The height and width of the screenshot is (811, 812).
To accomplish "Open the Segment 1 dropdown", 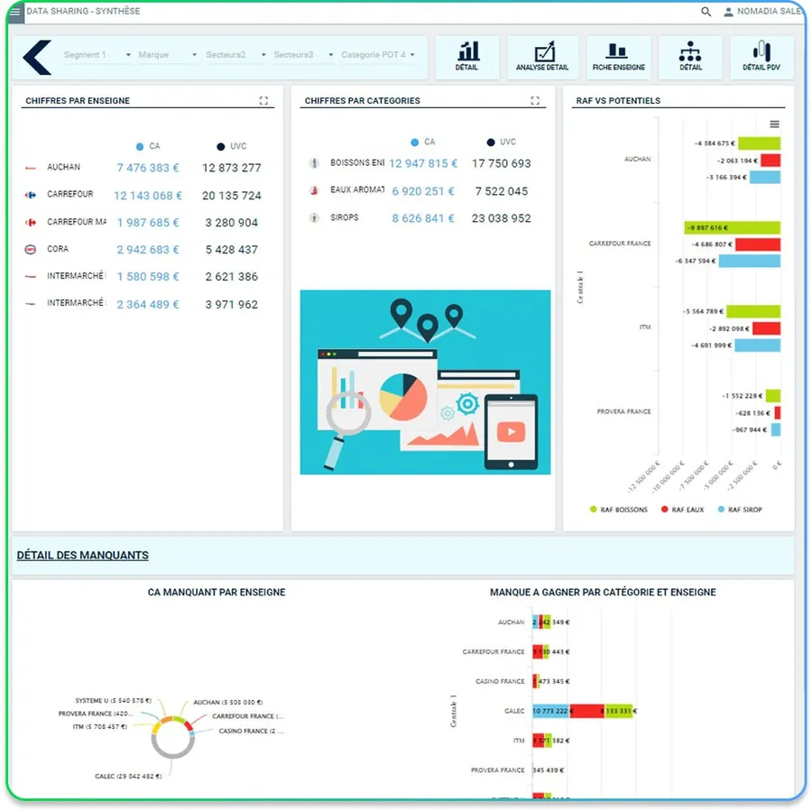I will tap(97, 54).
